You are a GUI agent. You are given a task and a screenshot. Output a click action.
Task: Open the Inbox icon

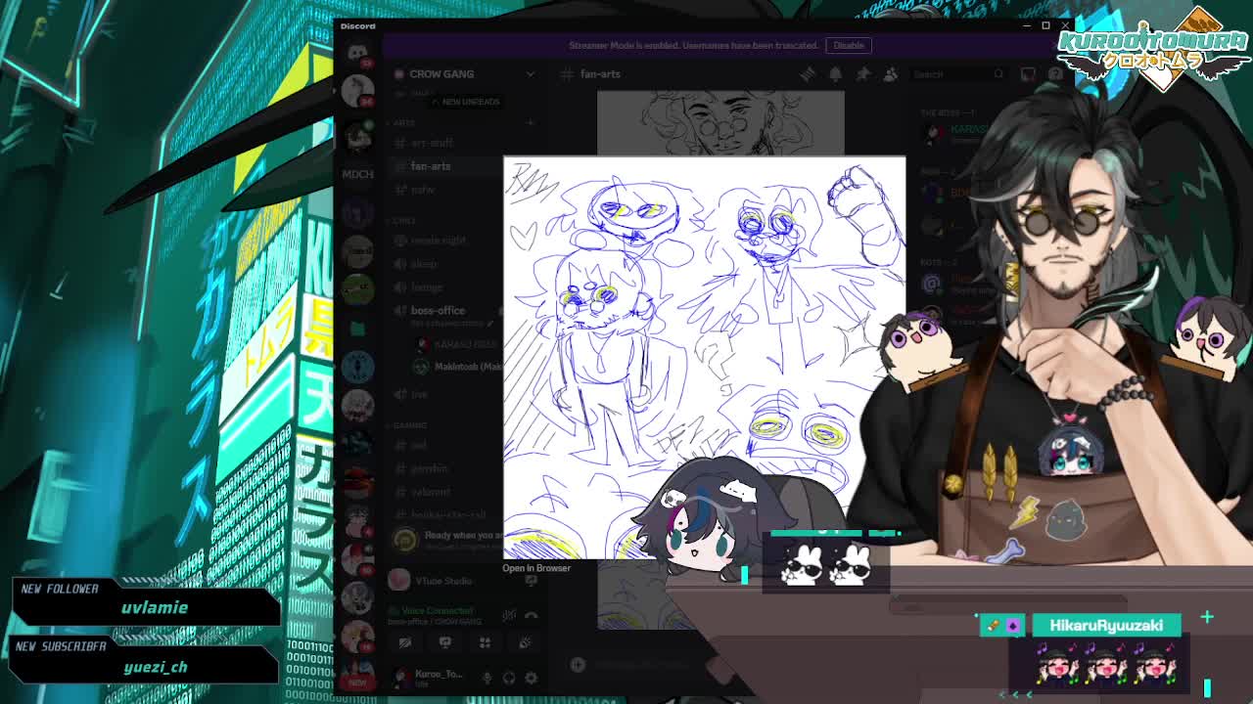point(1028,74)
